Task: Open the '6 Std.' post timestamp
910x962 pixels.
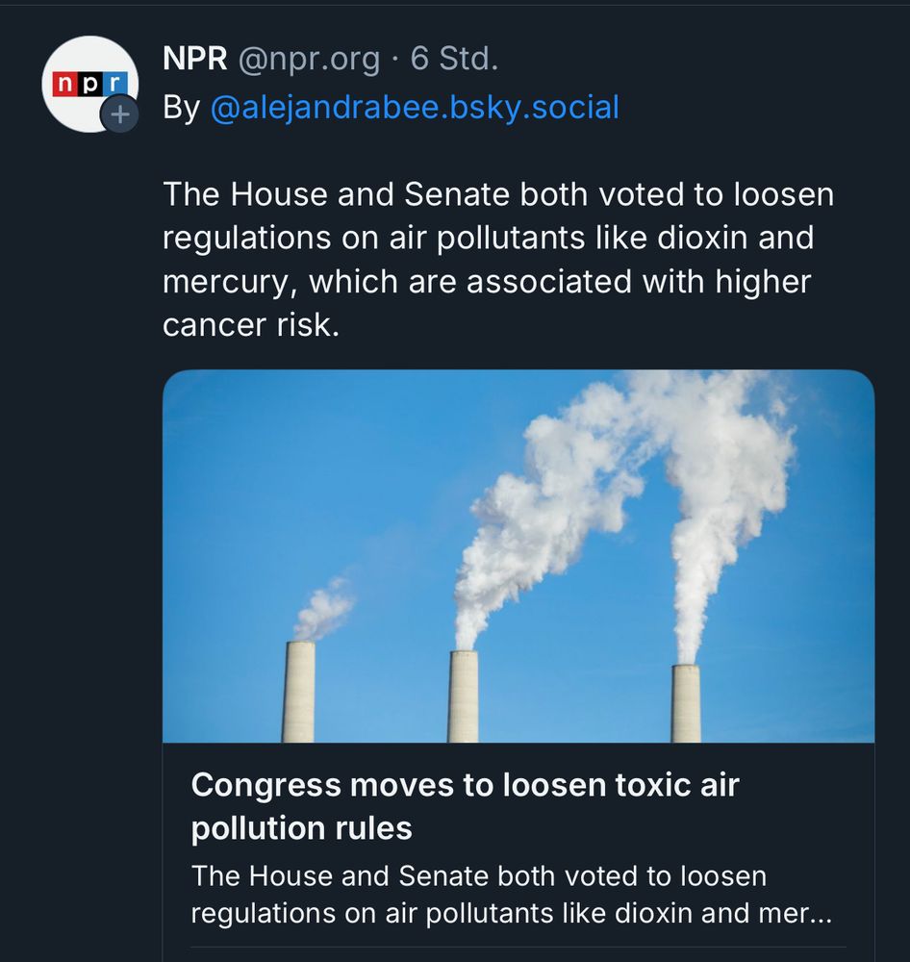Action: 454,60
